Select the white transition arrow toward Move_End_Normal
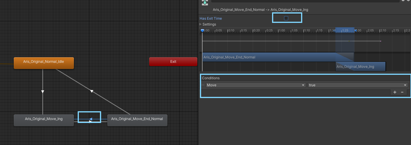 click(x=91, y=121)
